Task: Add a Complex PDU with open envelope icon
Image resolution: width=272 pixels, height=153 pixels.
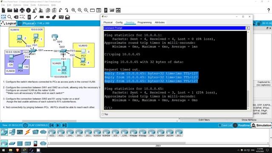Action: [67, 17]
